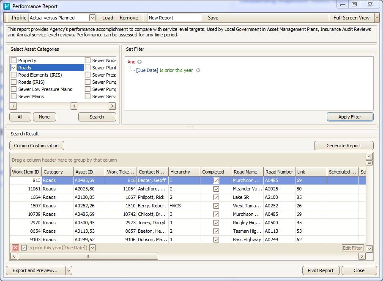Switch to Full Screen View

point(351,18)
